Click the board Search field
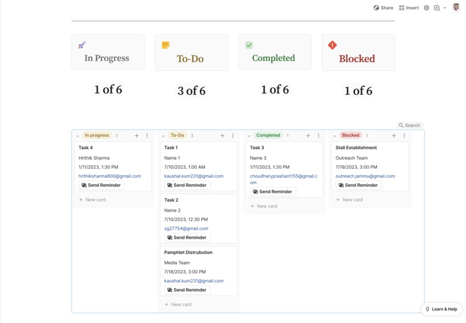This screenshot has height=323, width=466. [409, 125]
